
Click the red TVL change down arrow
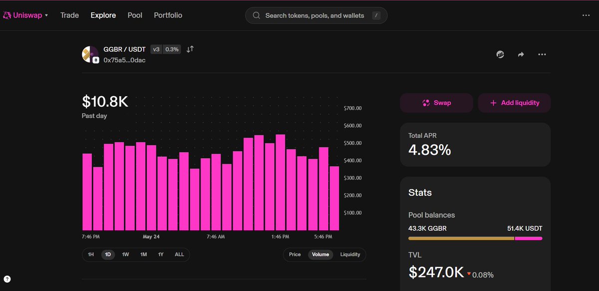469,274
